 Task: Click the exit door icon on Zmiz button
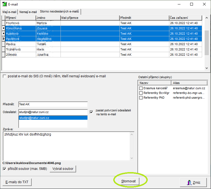tap(190, 182)
